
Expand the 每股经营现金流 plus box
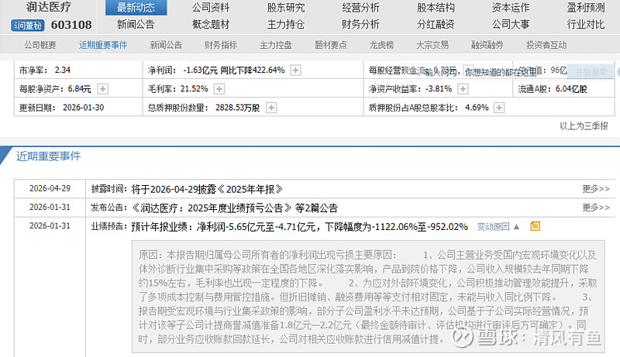tap(469, 70)
